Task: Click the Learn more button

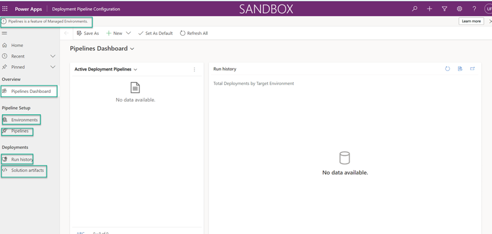Action: 471,21
